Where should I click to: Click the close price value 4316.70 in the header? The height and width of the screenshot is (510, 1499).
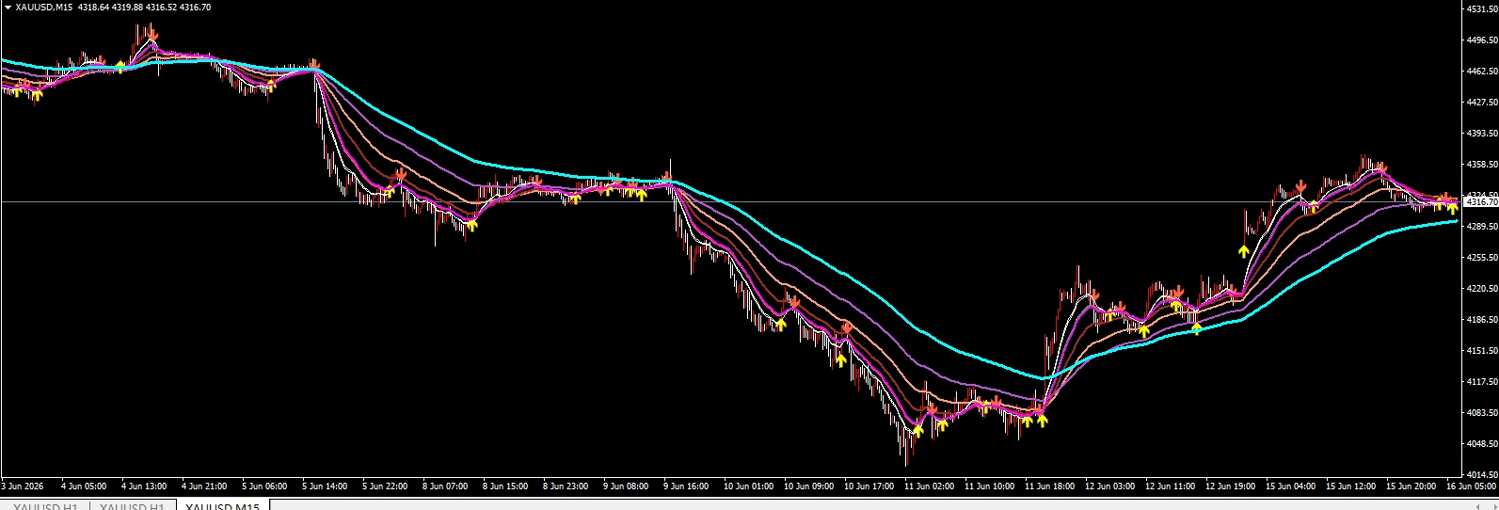click(x=195, y=8)
